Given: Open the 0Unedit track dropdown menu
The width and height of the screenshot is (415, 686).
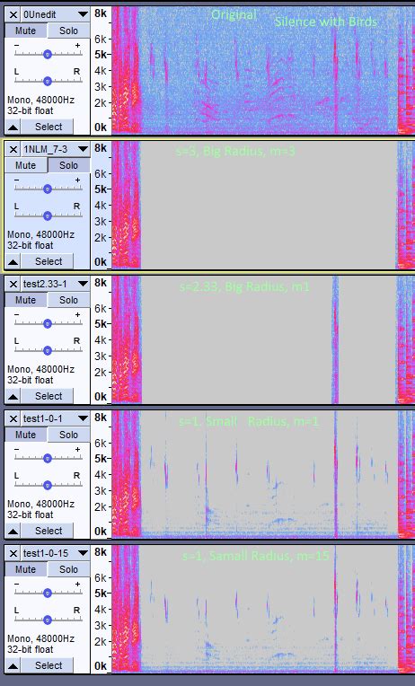Looking at the screenshot, I should [x=83, y=14].
